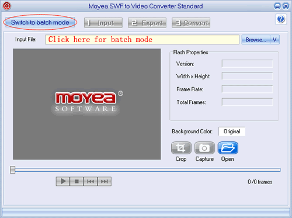Click the Total Frames field
Screen dimensions: 292x218
coord(247,102)
